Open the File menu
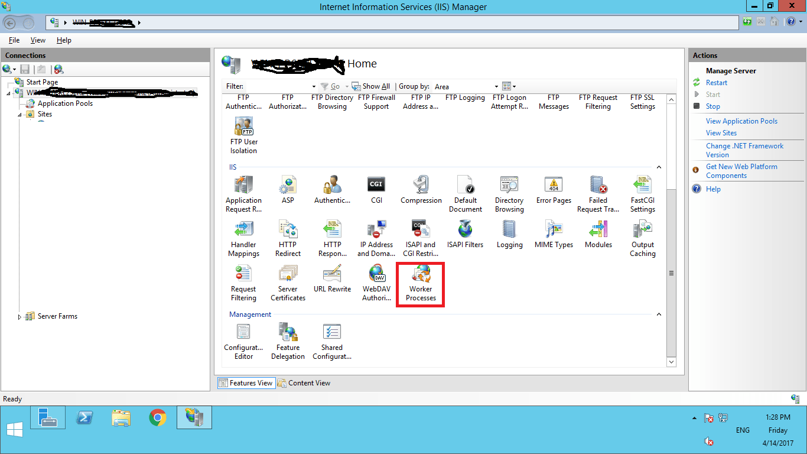Viewport: 807px width, 454px height. pyautogui.click(x=14, y=40)
